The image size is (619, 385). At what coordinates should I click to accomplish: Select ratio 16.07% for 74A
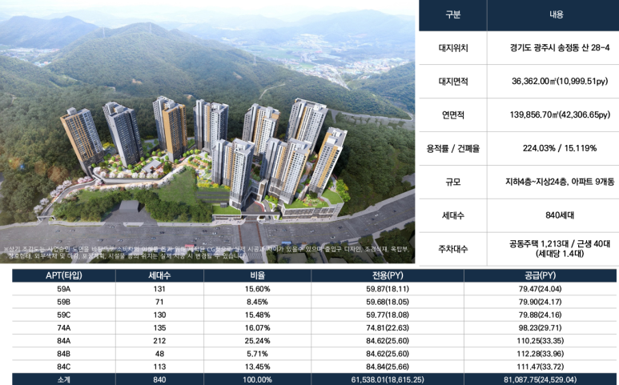(x=257, y=328)
